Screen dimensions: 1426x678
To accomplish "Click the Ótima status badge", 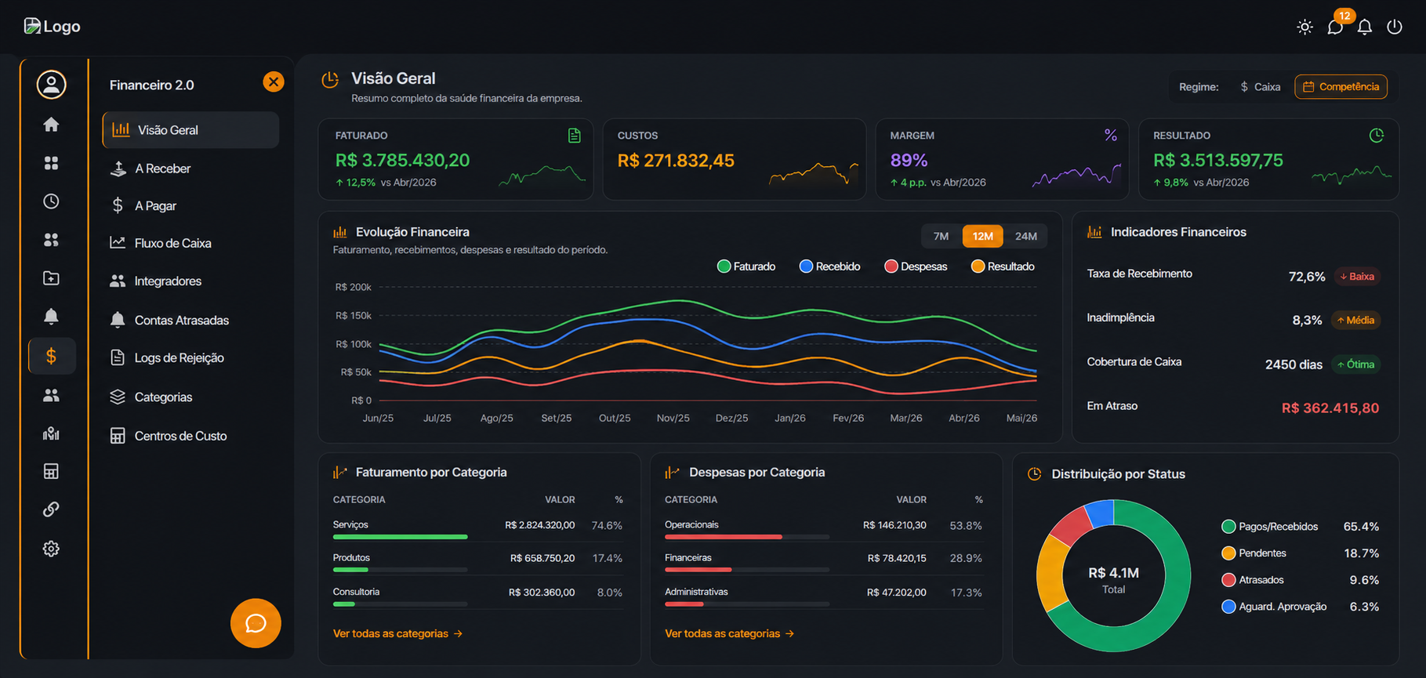I will pyautogui.click(x=1355, y=364).
